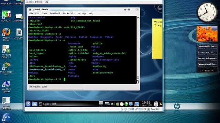Open Konsole's File menu
Viewport: 220px width, 123px height.
pos(31,13)
